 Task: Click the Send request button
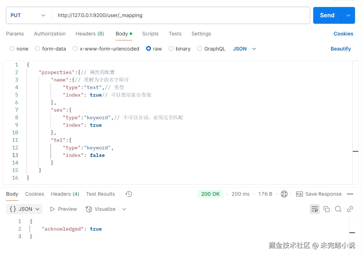[x=327, y=15]
